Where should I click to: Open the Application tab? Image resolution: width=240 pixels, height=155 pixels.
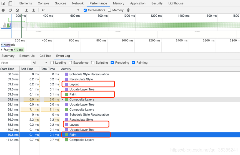click(138, 3)
